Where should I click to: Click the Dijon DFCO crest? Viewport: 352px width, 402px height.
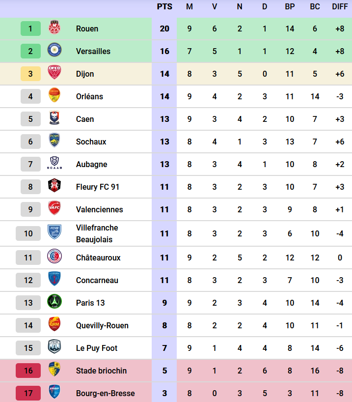(54, 74)
